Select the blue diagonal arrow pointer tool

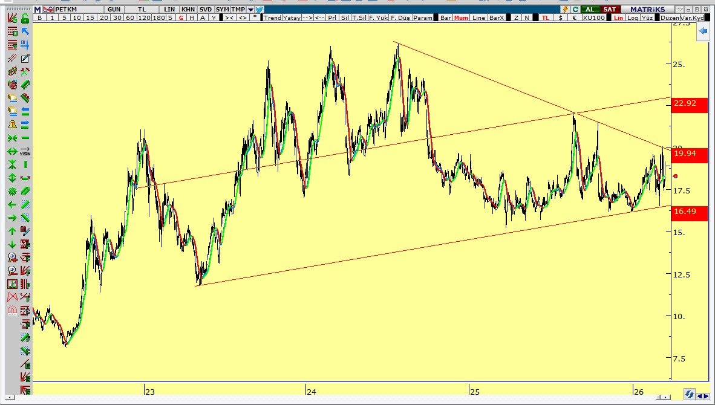pyautogui.click(x=25, y=31)
